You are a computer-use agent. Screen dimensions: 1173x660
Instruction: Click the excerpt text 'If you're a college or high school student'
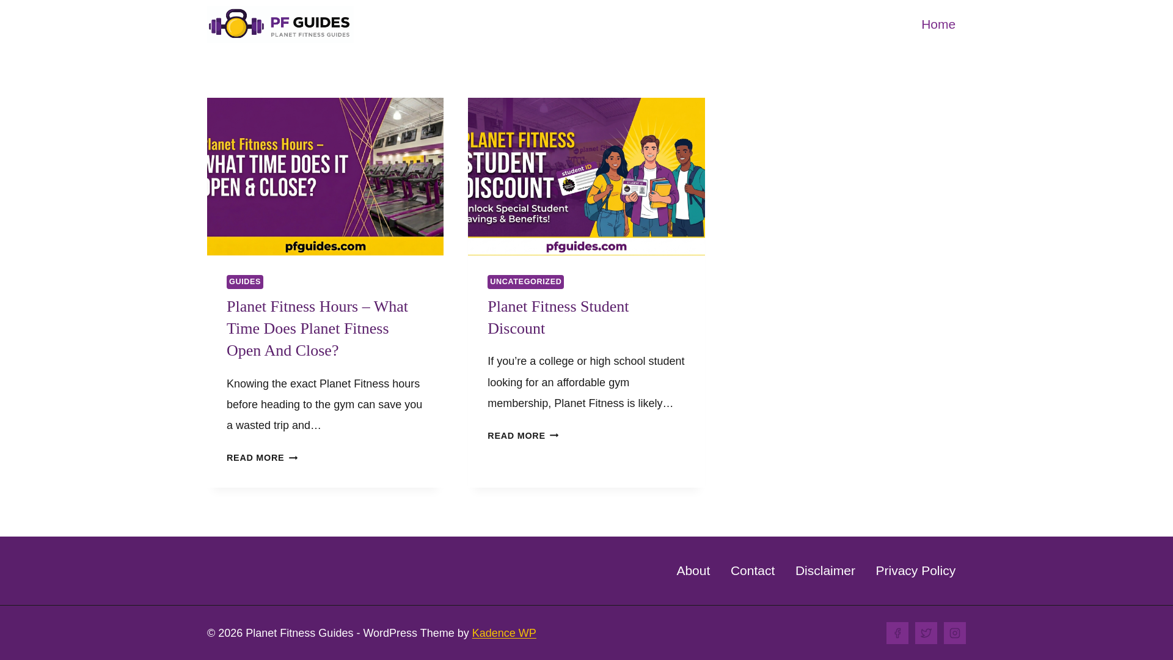click(586, 361)
